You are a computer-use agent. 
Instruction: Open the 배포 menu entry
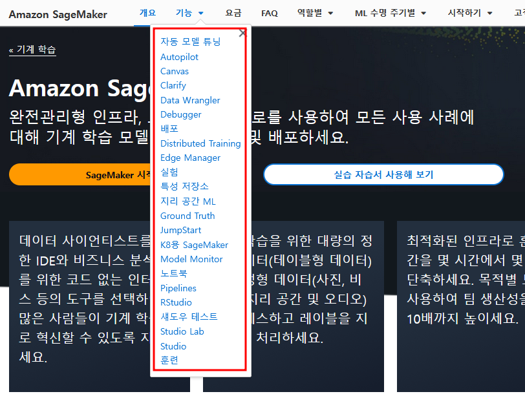169,129
